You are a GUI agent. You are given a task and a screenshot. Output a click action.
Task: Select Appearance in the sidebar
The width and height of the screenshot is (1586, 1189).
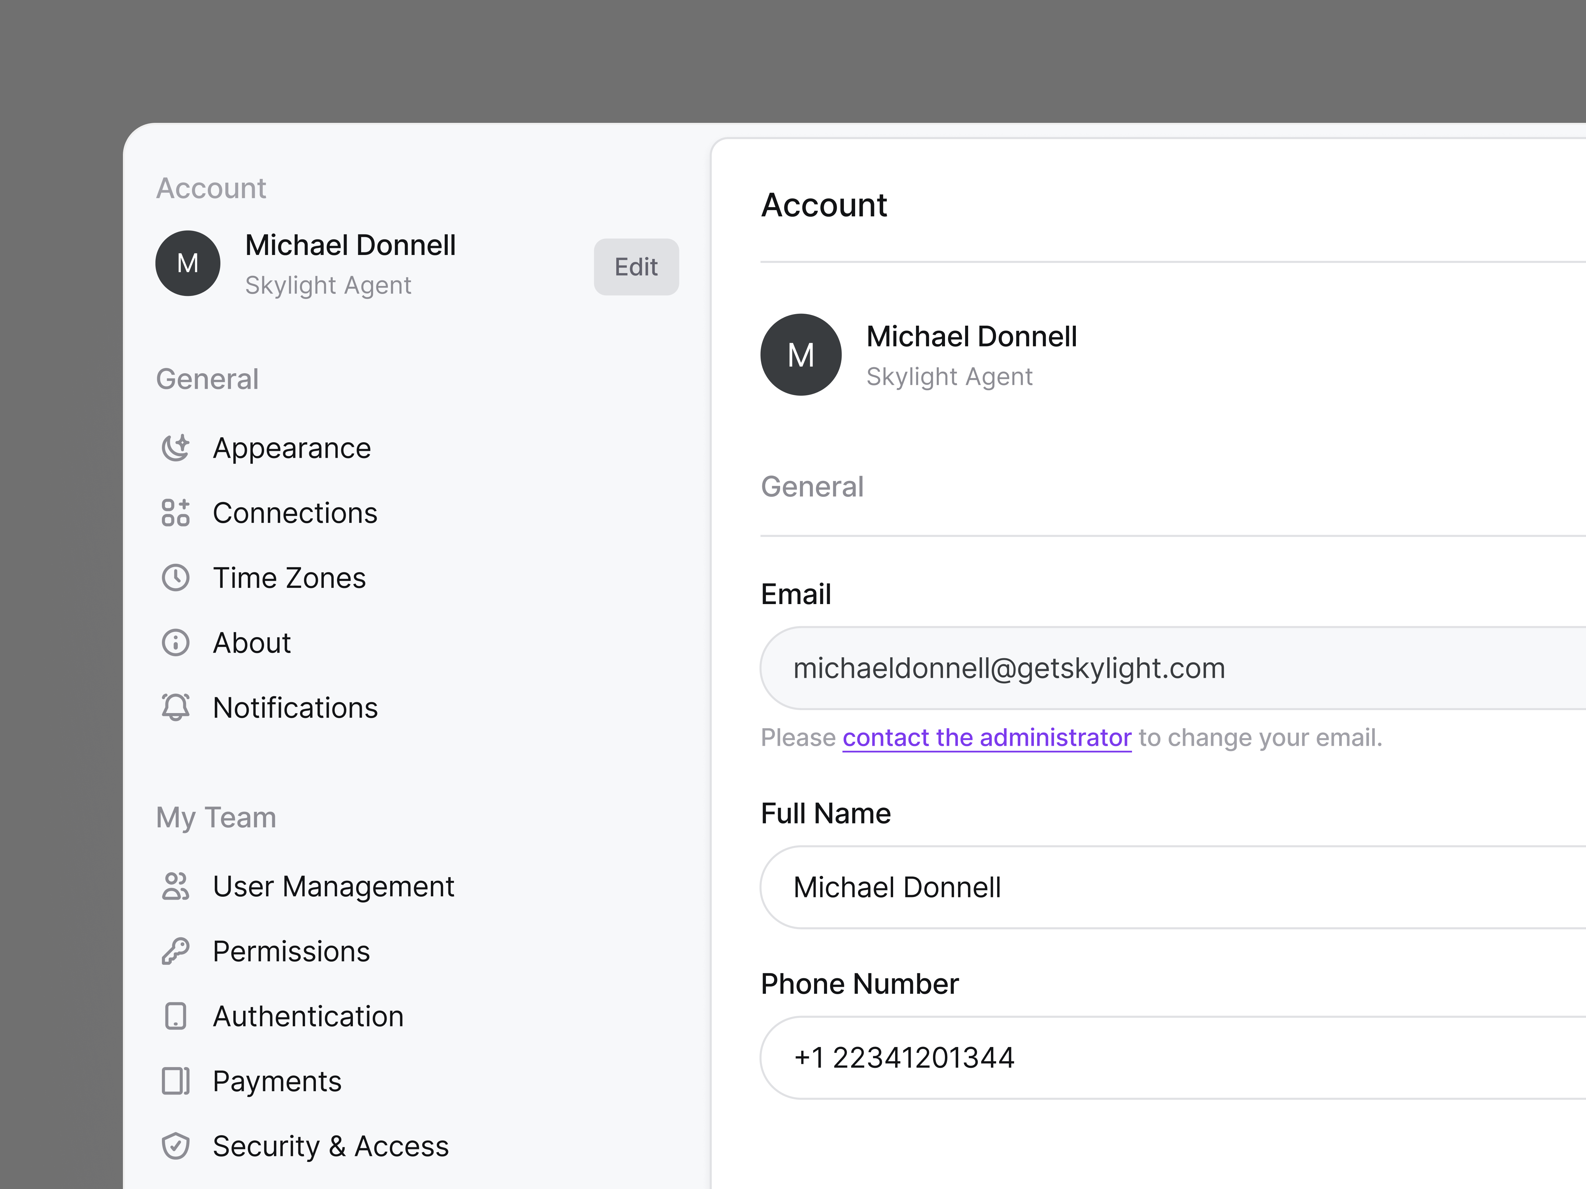[x=292, y=448]
